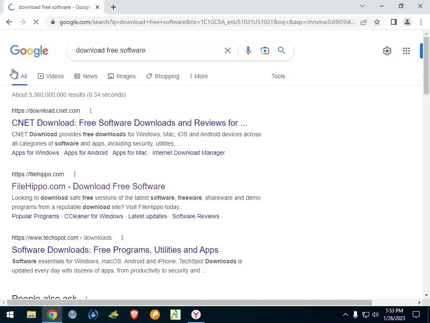Open Apps for Android sitelink
The image size is (430, 323).
[x=86, y=153]
